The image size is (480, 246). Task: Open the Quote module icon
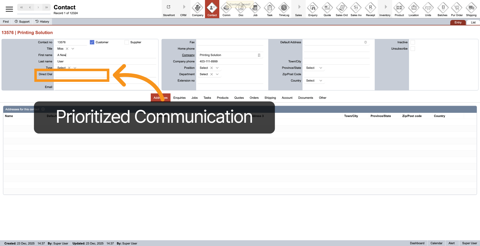point(327,8)
